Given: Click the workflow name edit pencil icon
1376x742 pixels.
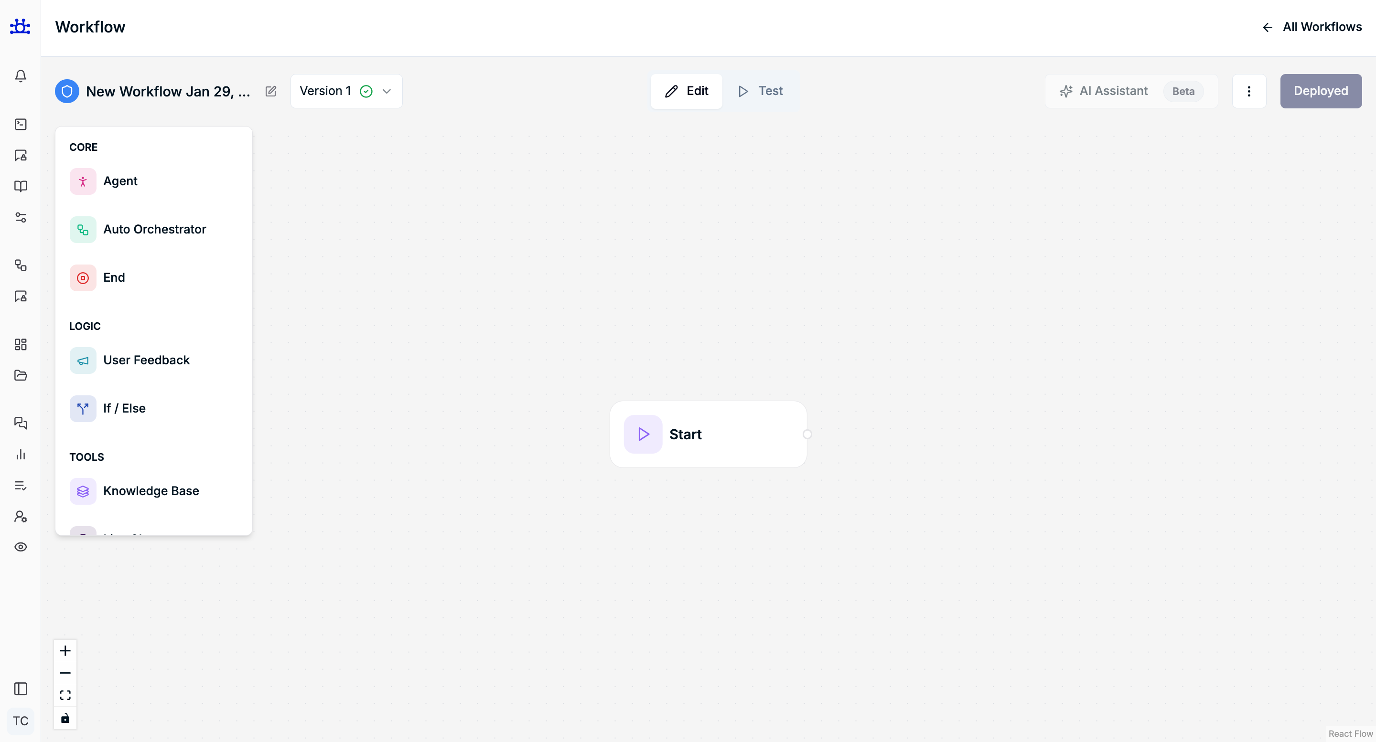Looking at the screenshot, I should click(271, 91).
